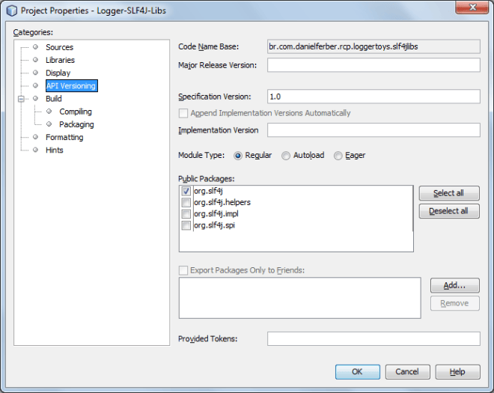Screen dimensions: 494x393
Task: Select the Regular module type
Action: (x=238, y=156)
